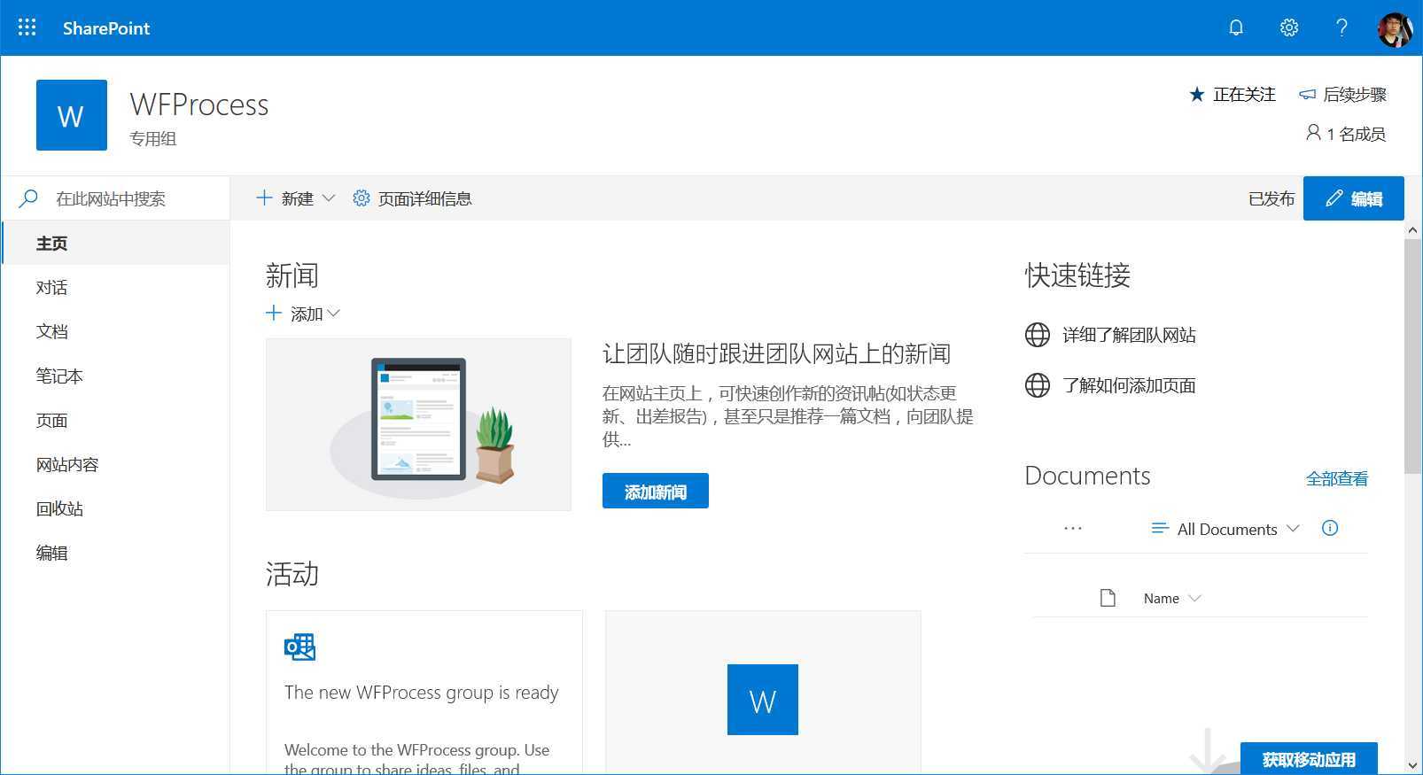This screenshot has height=775, width=1423.
Task: Click the SharePoint header title
Action: pyautogui.click(x=106, y=27)
